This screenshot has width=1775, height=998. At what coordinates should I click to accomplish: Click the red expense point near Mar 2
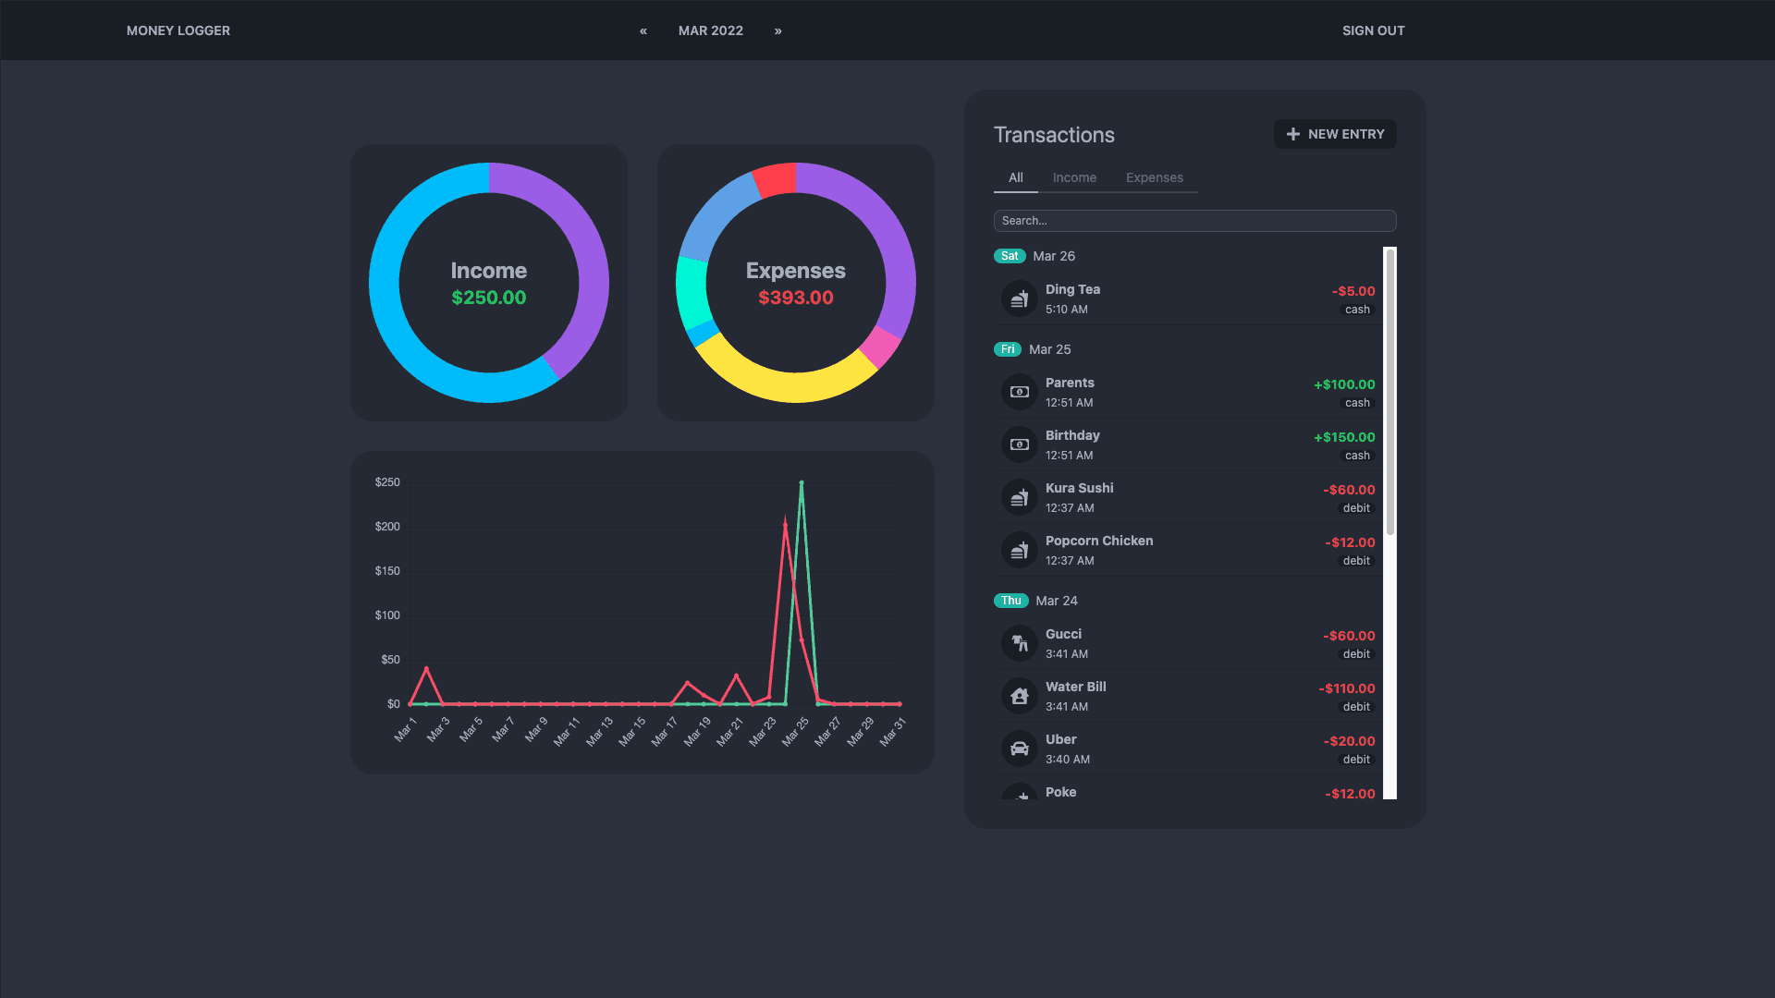click(x=426, y=668)
